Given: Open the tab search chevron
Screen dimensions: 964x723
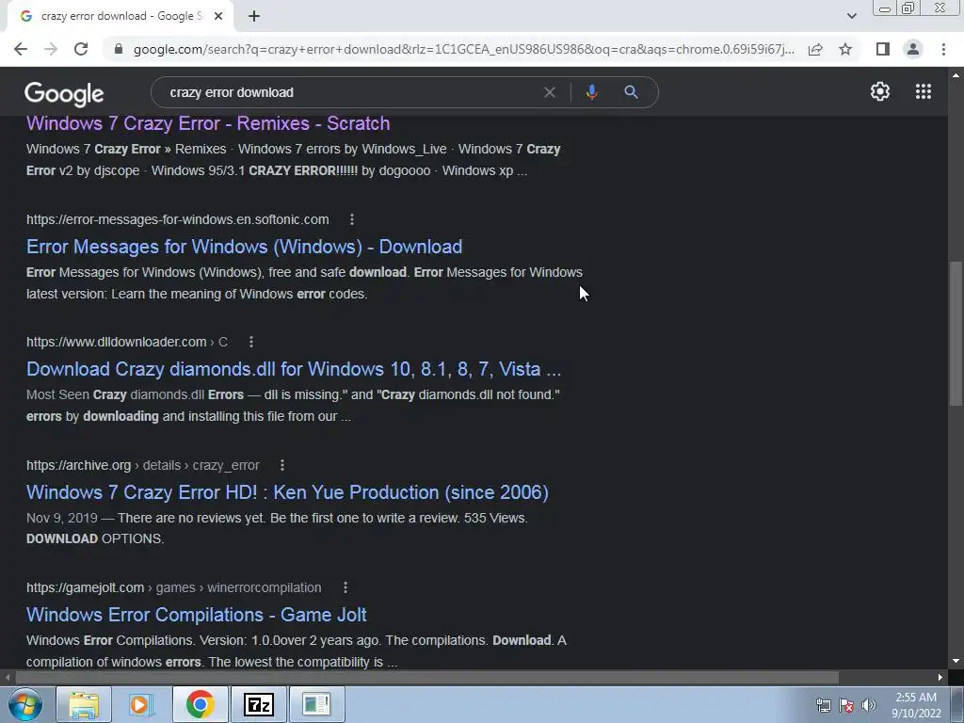Looking at the screenshot, I should [x=851, y=17].
